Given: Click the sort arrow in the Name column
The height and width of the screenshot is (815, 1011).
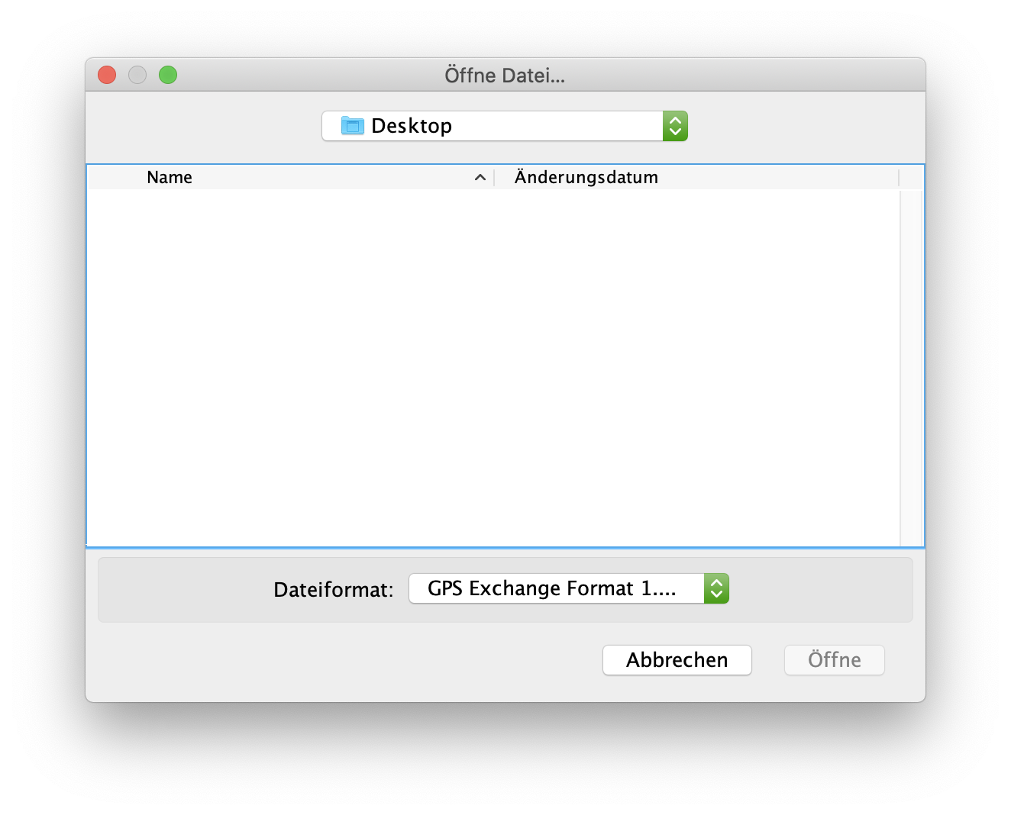Looking at the screenshot, I should coord(480,178).
